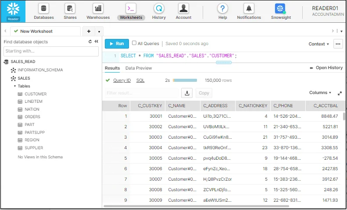This screenshot has width=347, height=210.
Task: Open the Columns dropdown
Action: [x=320, y=93]
